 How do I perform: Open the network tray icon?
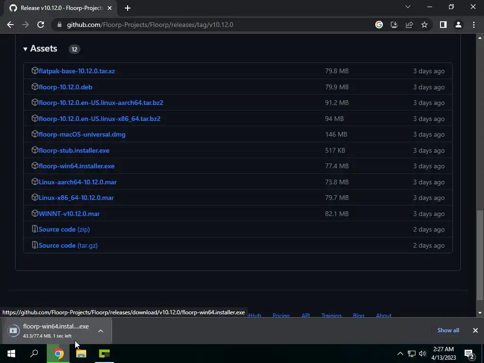(x=412, y=354)
